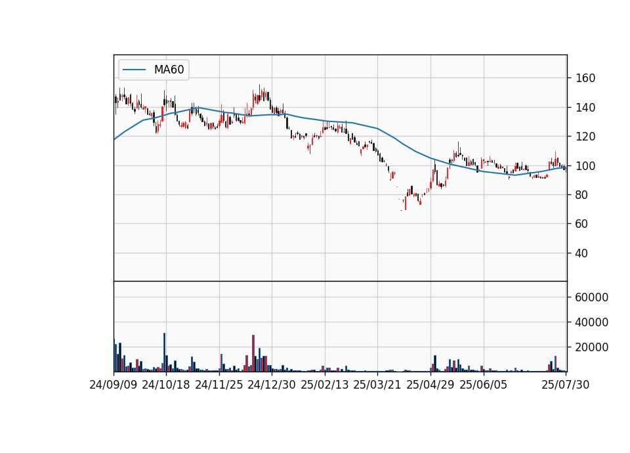
Task: Click the 160 price axis label
Action: pyautogui.click(x=585, y=78)
